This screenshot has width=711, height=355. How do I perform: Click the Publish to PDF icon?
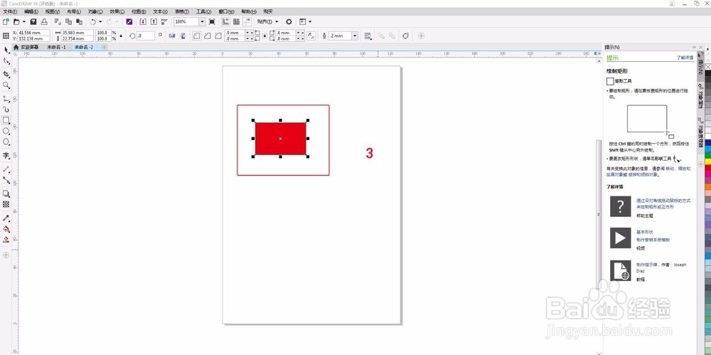click(x=164, y=21)
